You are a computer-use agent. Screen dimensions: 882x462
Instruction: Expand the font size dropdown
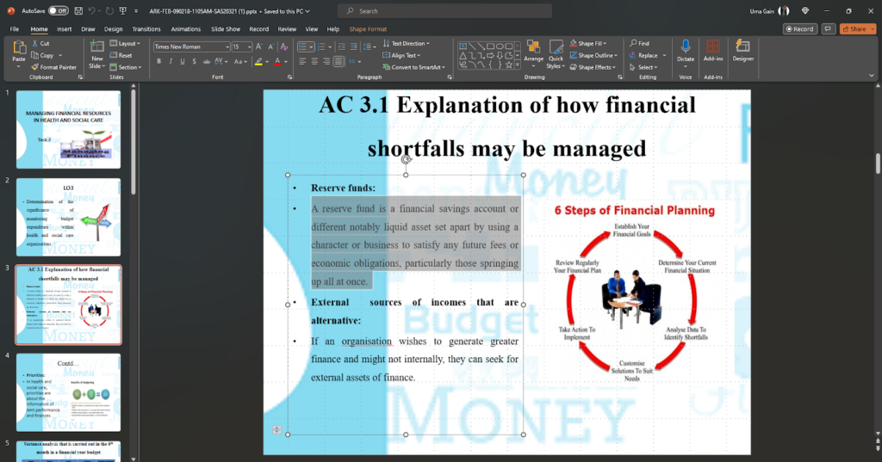pyautogui.click(x=250, y=46)
